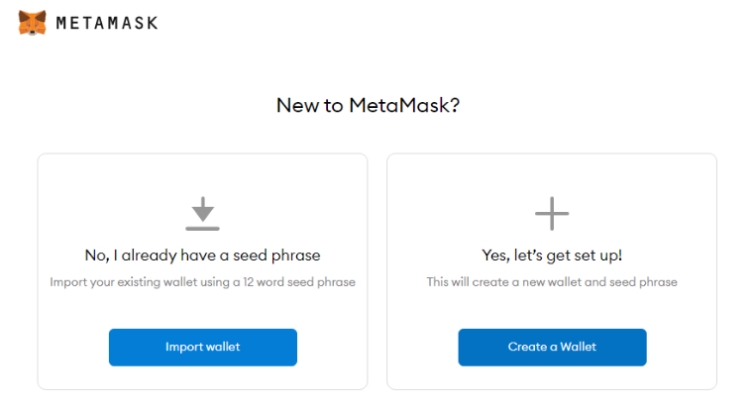Click the "New to MetaMask?" heading
Viewport: 754px width, 411px height.
(x=368, y=105)
